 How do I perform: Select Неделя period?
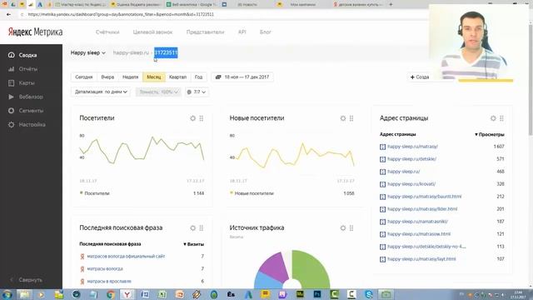click(x=131, y=77)
